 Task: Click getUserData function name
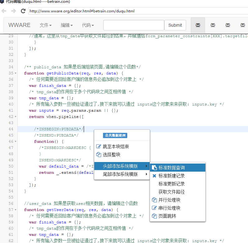coord(60,210)
